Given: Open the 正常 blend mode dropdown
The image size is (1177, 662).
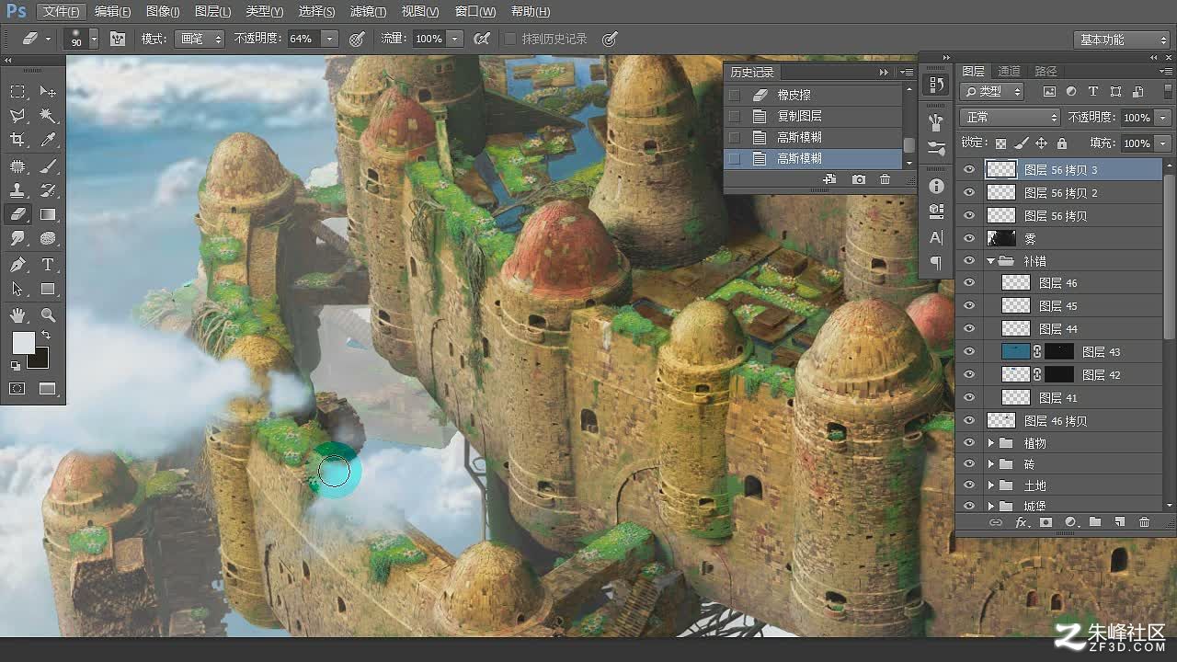Looking at the screenshot, I should pyautogui.click(x=1010, y=118).
